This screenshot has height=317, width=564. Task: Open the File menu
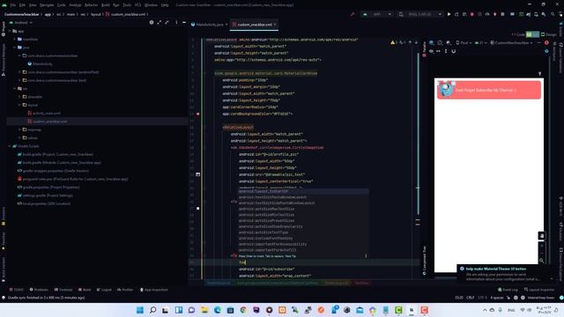12,5
